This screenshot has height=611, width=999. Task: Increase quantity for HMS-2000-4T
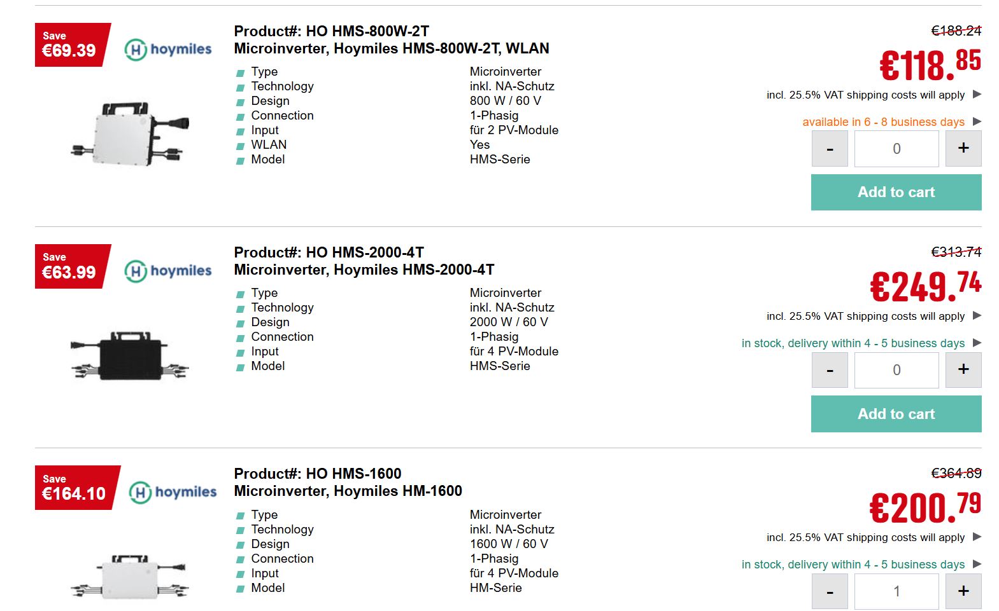[x=963, y=370]
